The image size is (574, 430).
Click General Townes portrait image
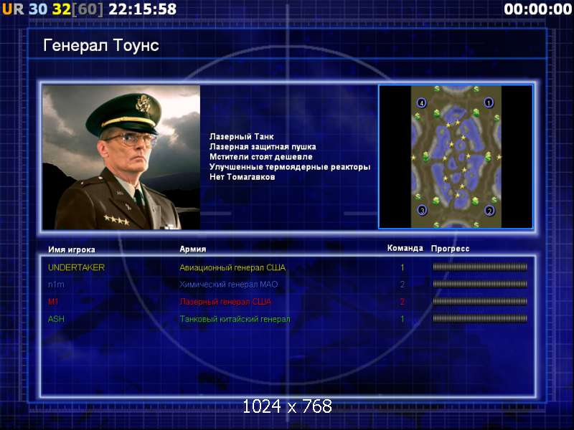tap(121, 157)
